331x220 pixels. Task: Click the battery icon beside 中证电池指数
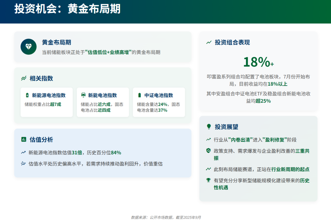click(x=139, y=95)
